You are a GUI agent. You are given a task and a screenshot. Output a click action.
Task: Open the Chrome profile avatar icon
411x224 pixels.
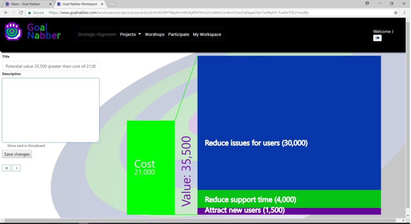click(367, 3)
